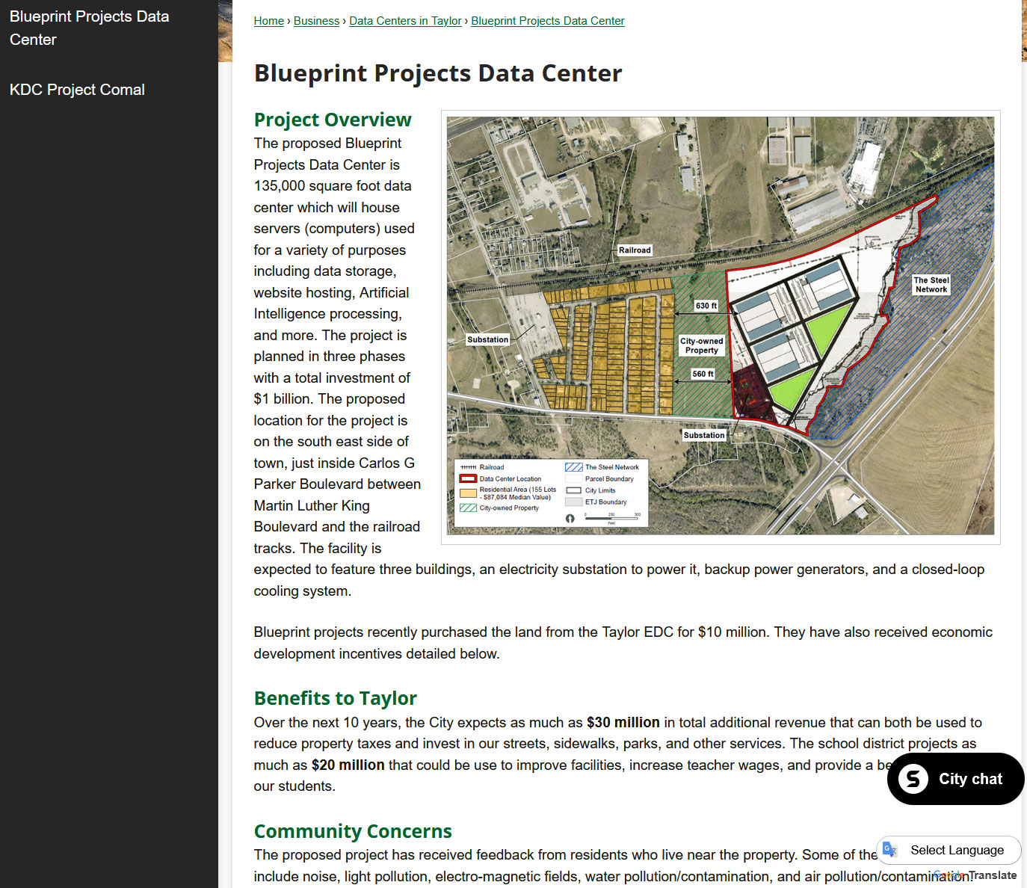Open the Select Language dropdown
The image size is (1027, 888).
949,850
